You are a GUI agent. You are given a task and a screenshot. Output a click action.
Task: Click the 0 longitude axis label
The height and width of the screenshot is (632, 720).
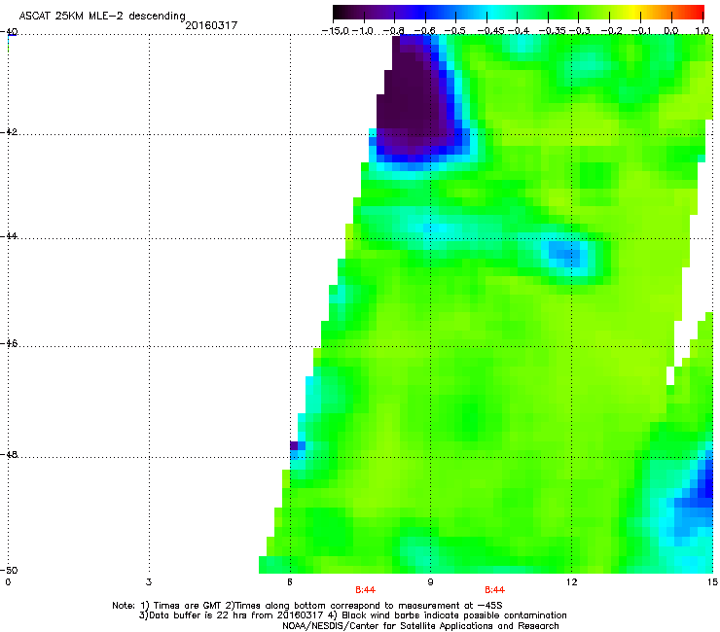[8, 582]
